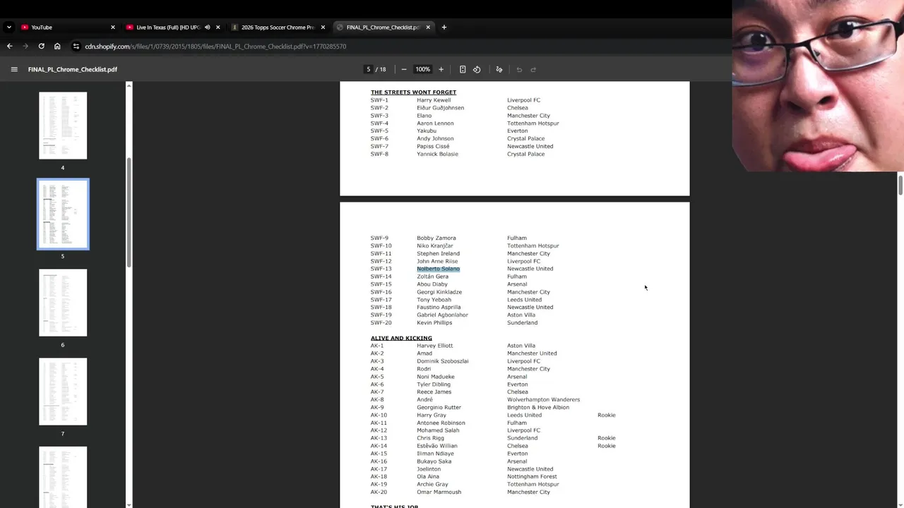
Task: Close the Live In Texas tab
Action: [218, 28]
